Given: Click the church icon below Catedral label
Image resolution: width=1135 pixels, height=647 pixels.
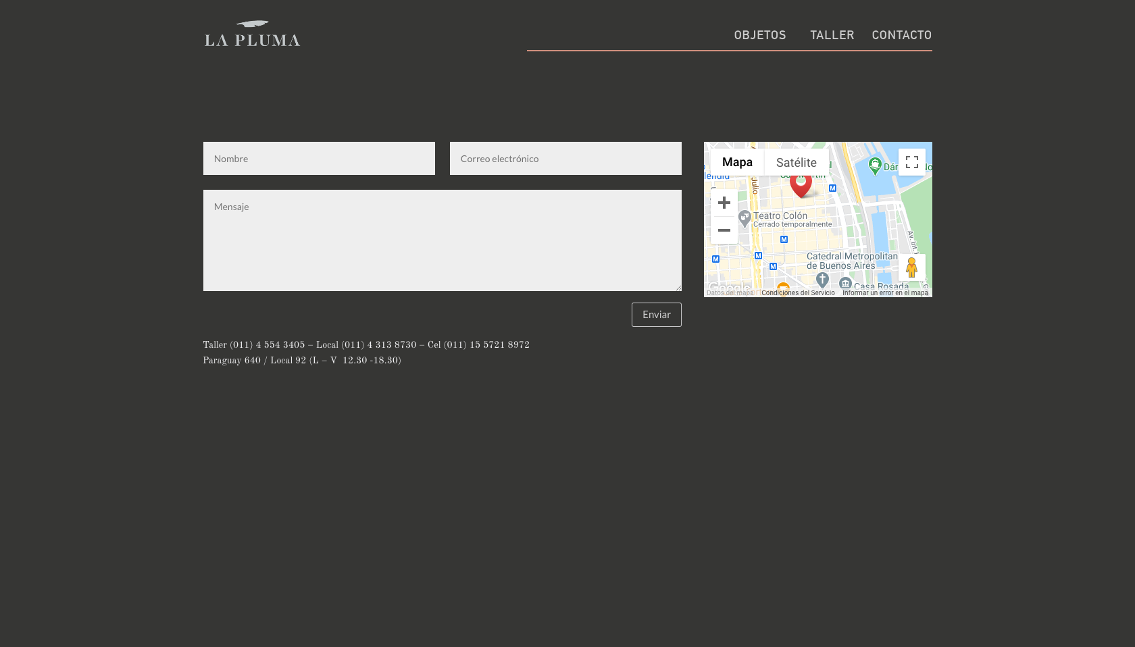Looking at the screenshot, I should pyautogui.click(x=822, y=280).
